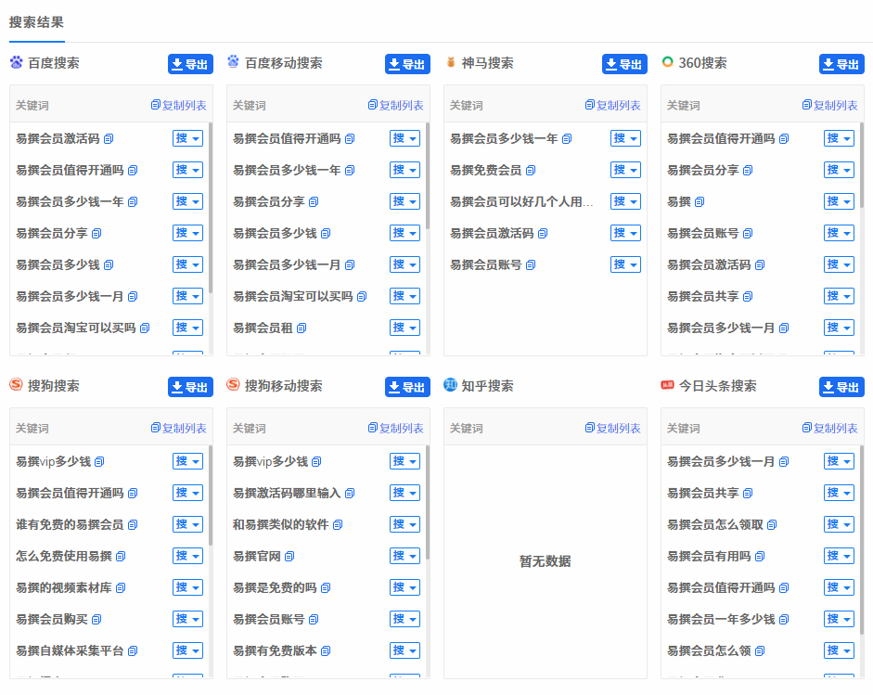
Task: Copy keyword 易撰会员一年多少钱 in 今日头条搜索 list
Action: (x=784, y=619)
